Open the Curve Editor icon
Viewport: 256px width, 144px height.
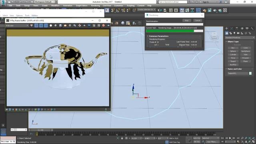click(x=187, y=10)
